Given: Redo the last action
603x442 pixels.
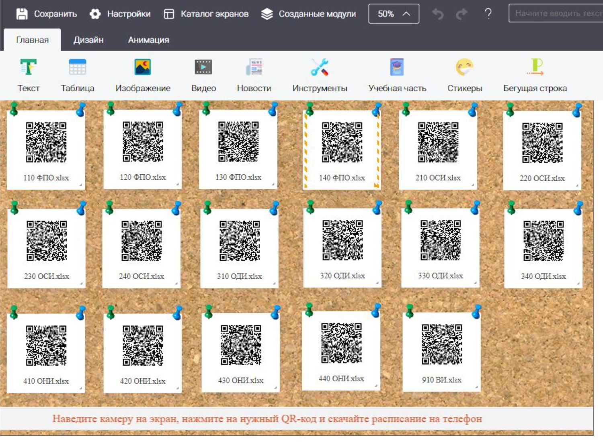Looking at the screenshot, I should point(461,14).
